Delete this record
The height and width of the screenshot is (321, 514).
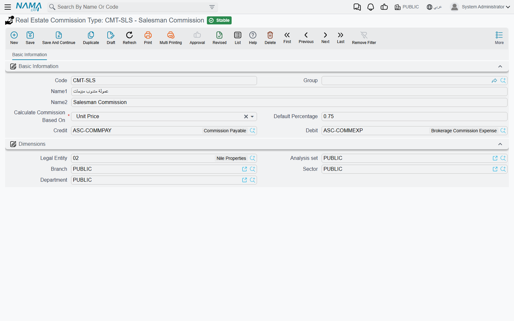270,38
